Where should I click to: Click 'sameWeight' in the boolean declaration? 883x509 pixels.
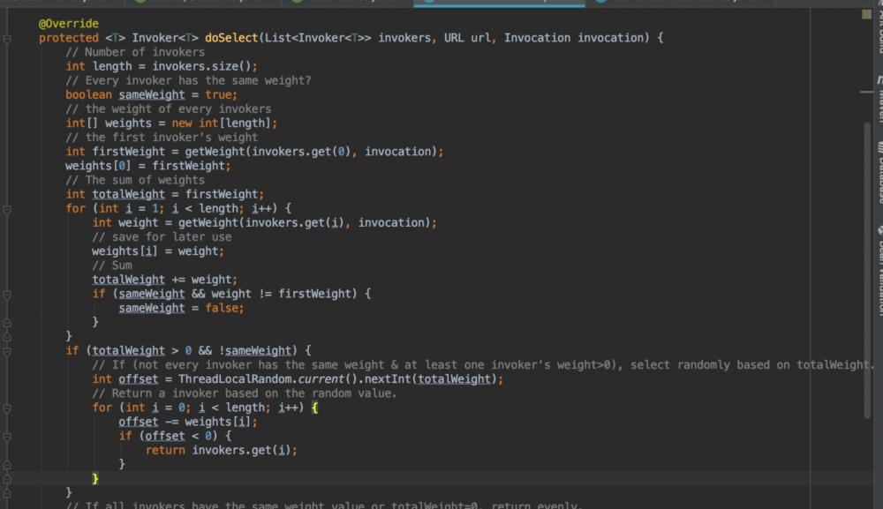coord(152,94)
